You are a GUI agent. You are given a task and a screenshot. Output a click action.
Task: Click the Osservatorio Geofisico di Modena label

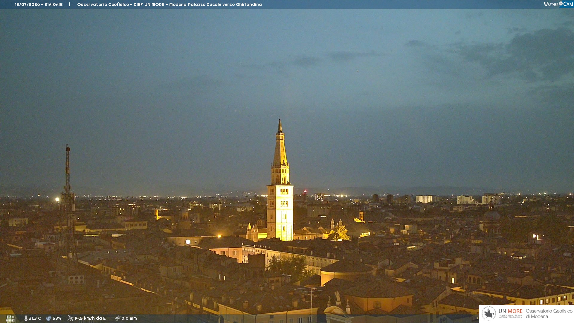[x=549, y=314]
